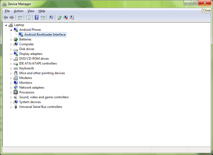Click the Disk drives category icon

[16, 50]
